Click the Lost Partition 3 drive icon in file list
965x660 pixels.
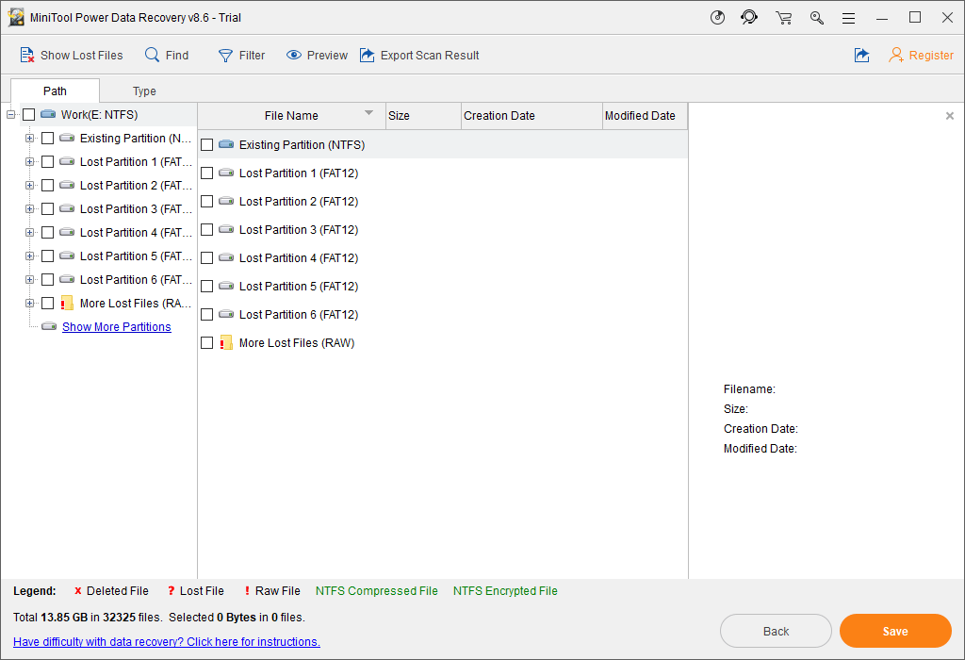pyautogui.click(x=226, y=230)
